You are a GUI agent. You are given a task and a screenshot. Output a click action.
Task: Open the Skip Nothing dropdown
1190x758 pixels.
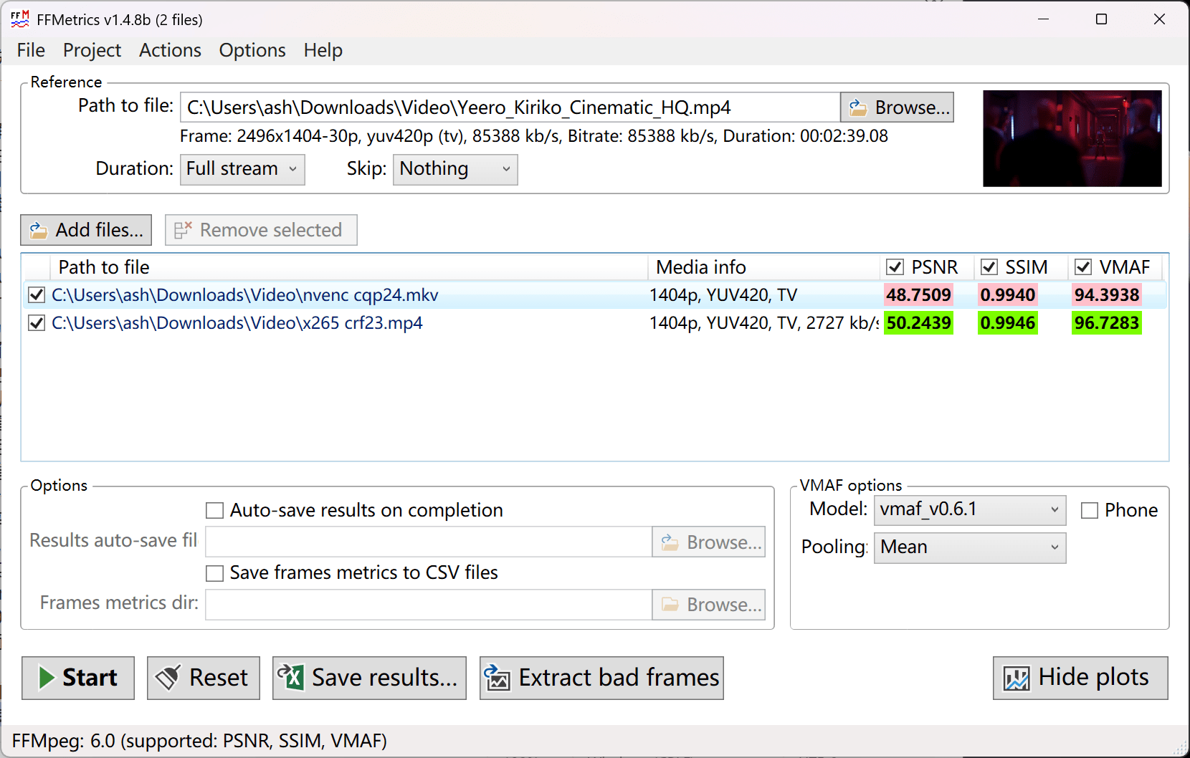point(455,170)
